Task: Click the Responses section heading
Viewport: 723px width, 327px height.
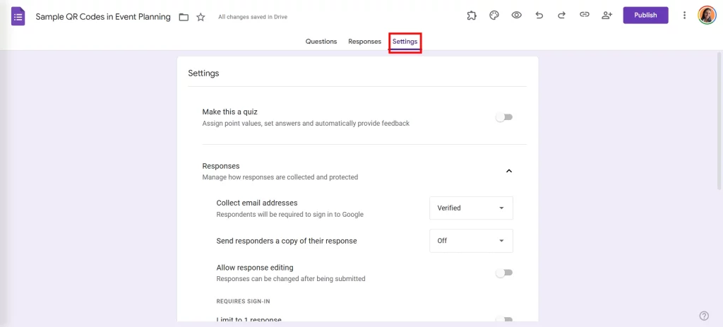Action: click(x=221, y=166)
